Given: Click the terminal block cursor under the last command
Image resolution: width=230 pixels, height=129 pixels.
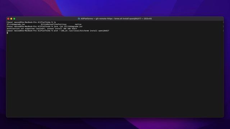Looking at the screenshot, I should (7, 33).
